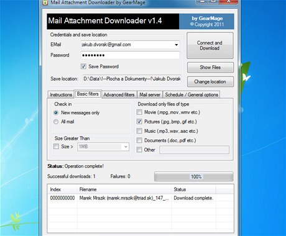The height and width of the screenshot is (236, 286).
Task: Select the All mail radio button
Action: [x=56, y=122]
